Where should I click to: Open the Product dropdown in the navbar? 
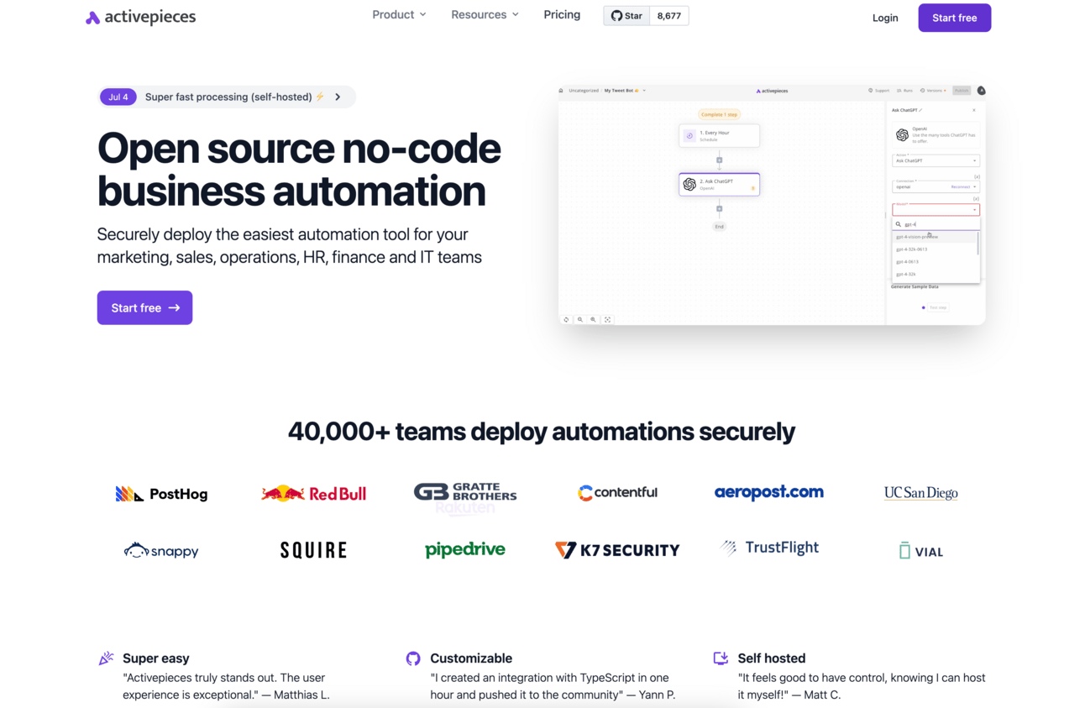click(399, 14)
